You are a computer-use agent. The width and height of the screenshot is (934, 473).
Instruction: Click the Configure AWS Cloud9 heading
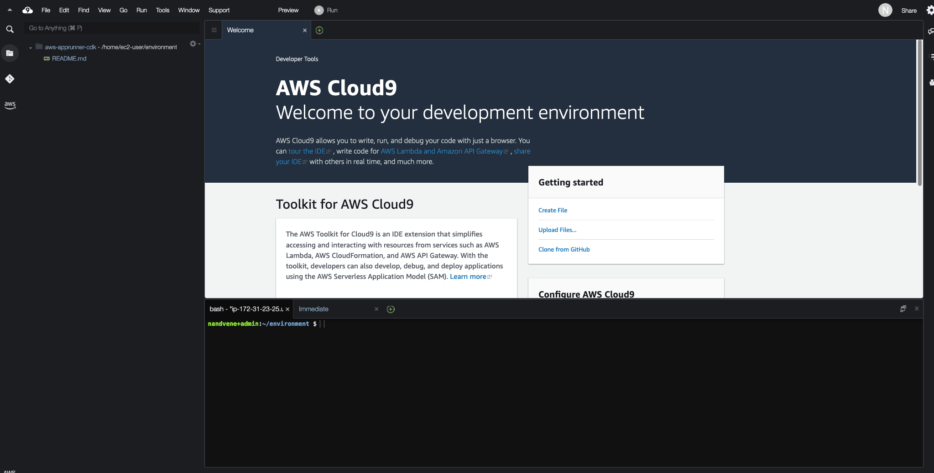click(586, 294)
